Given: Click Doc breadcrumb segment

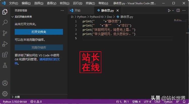Looking at the screenshot, I should click(x=109, y=17).
